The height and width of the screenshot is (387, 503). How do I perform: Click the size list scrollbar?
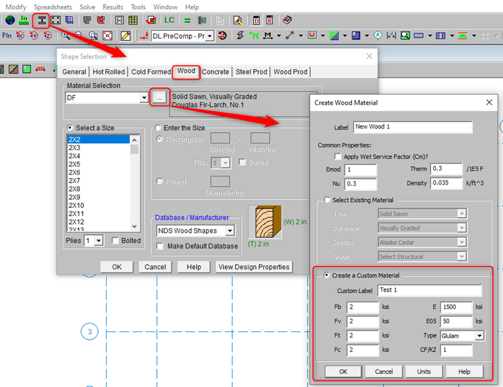pos(135,182)
